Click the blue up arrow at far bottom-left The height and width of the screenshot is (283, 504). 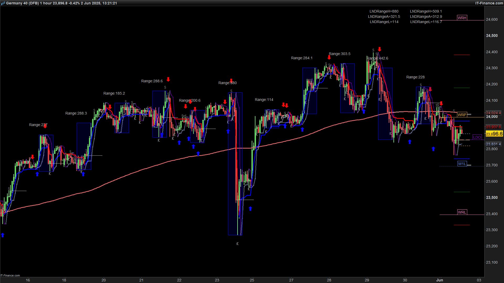(3, 235)
